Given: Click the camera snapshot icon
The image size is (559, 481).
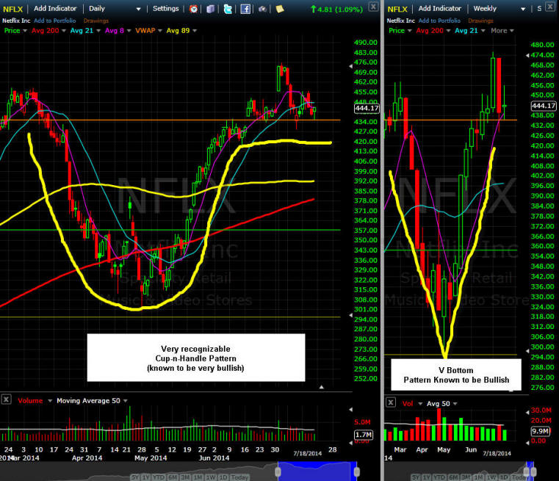Looking at the screenshot, I should pyautogui.click(x=262, y=9).
